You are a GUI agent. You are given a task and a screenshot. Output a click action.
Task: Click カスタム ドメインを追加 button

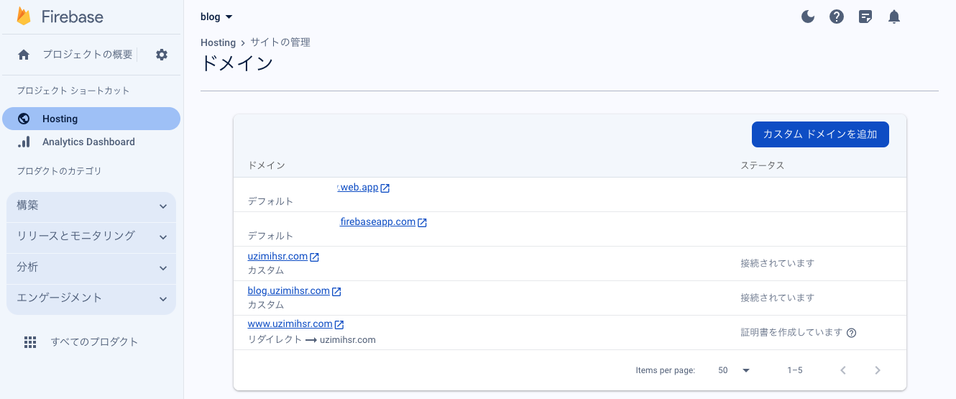(x=820, y=134)
